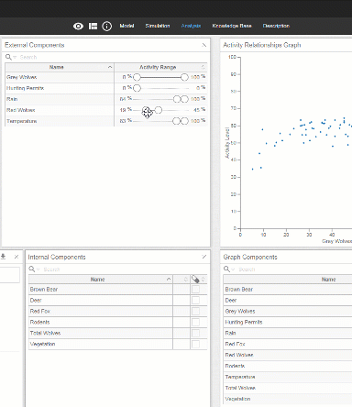
Task: Click the tag icon column header
Action: [x=195, y=279]
